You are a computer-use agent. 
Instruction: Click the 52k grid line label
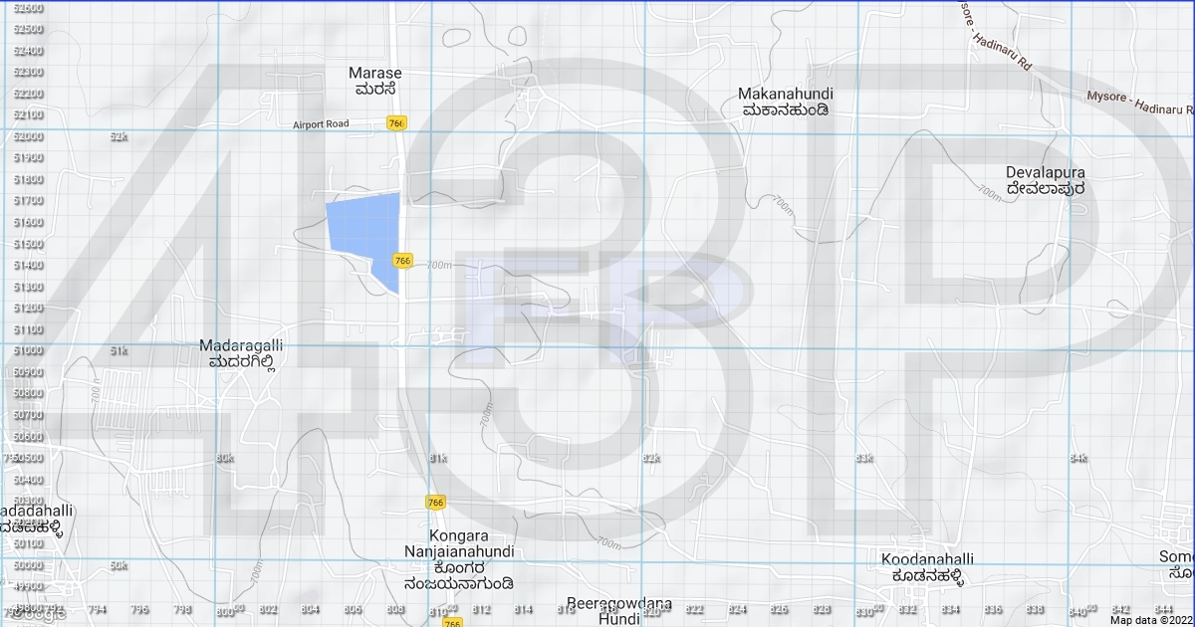coord(119,136)
